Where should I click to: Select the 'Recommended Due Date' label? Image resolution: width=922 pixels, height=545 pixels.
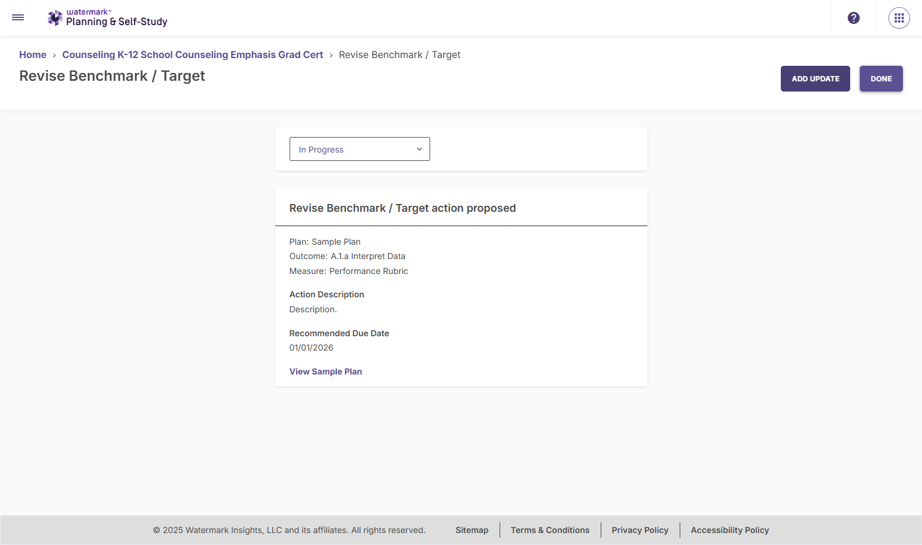pyautogui.click(x=339, y=333)
